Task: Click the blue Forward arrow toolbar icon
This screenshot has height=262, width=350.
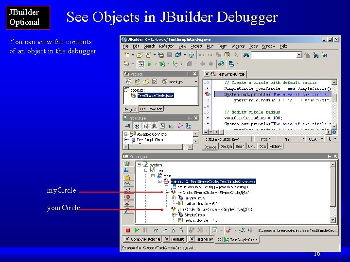Action: click(x=211, y=64)
